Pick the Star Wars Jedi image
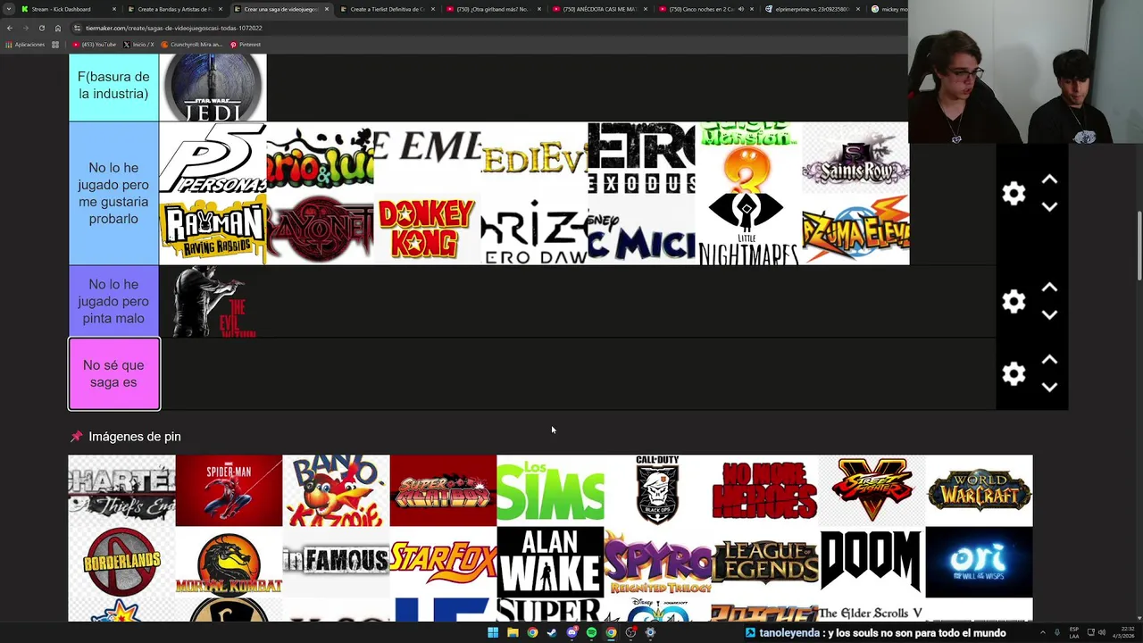Screen dimensions: 1143x643 (x=213, y=87)
